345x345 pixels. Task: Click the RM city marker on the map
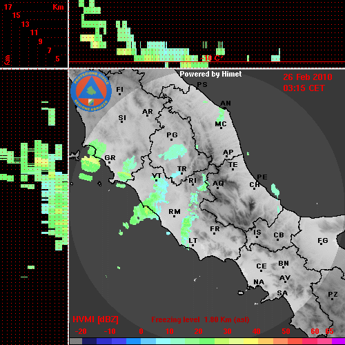coord(174,216)
